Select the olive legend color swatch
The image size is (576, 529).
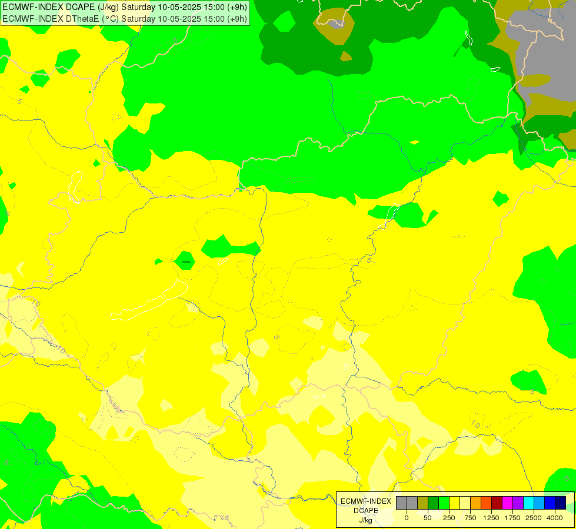point(423,503)
